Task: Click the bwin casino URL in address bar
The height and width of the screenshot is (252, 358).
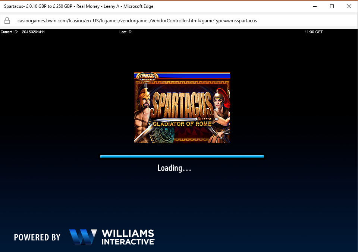Action: 137,21
